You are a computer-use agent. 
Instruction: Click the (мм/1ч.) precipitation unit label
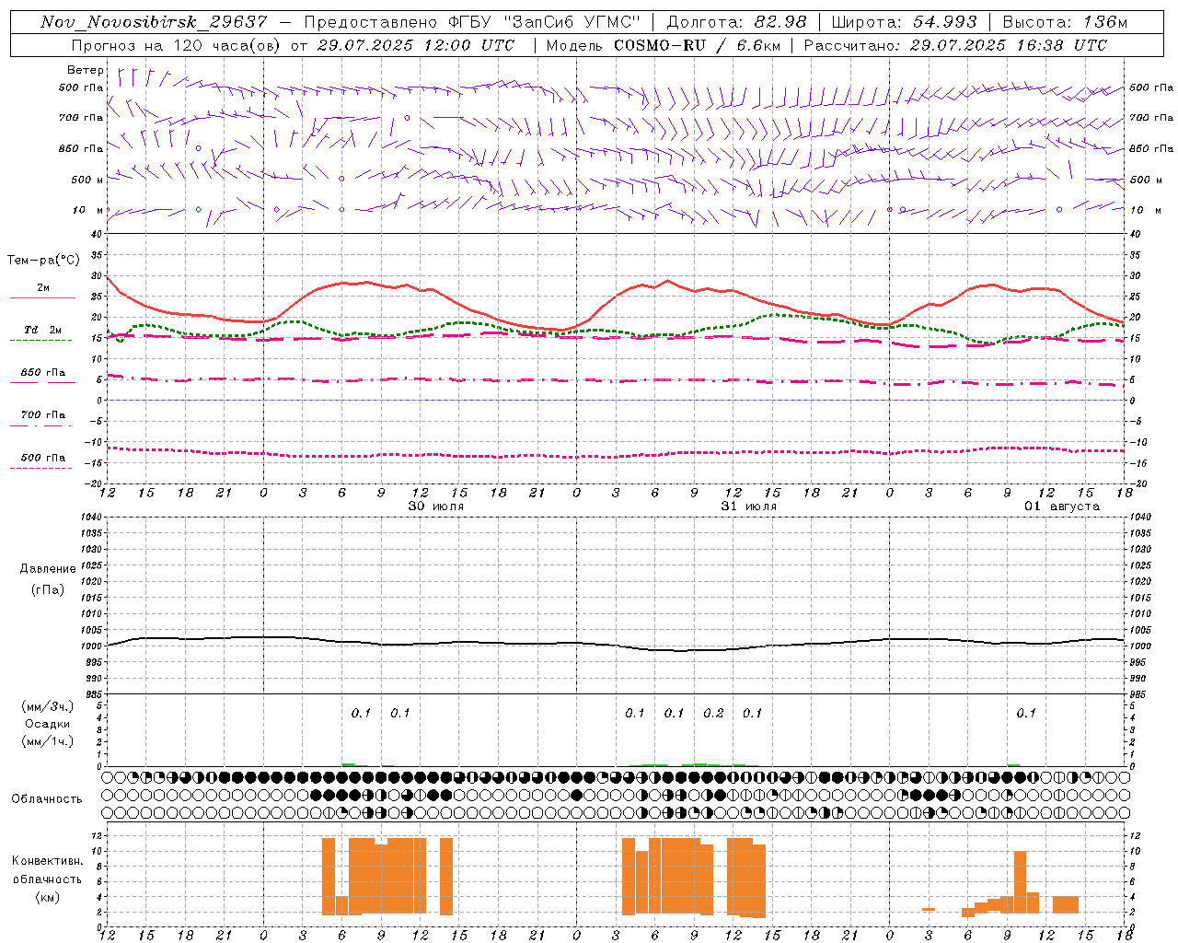pyautogui.click(x=48, y=741)
